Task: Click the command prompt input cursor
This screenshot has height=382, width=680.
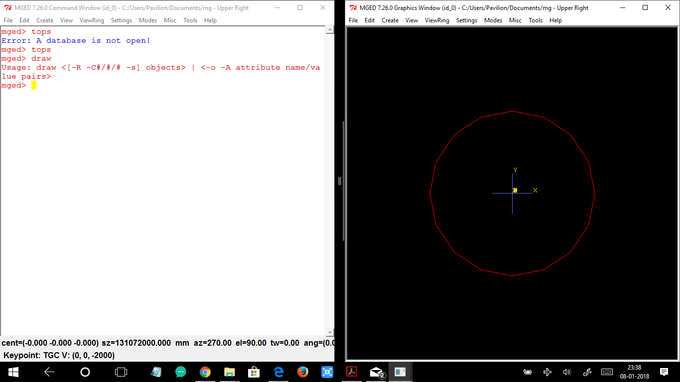Action: tap(34, 85)
